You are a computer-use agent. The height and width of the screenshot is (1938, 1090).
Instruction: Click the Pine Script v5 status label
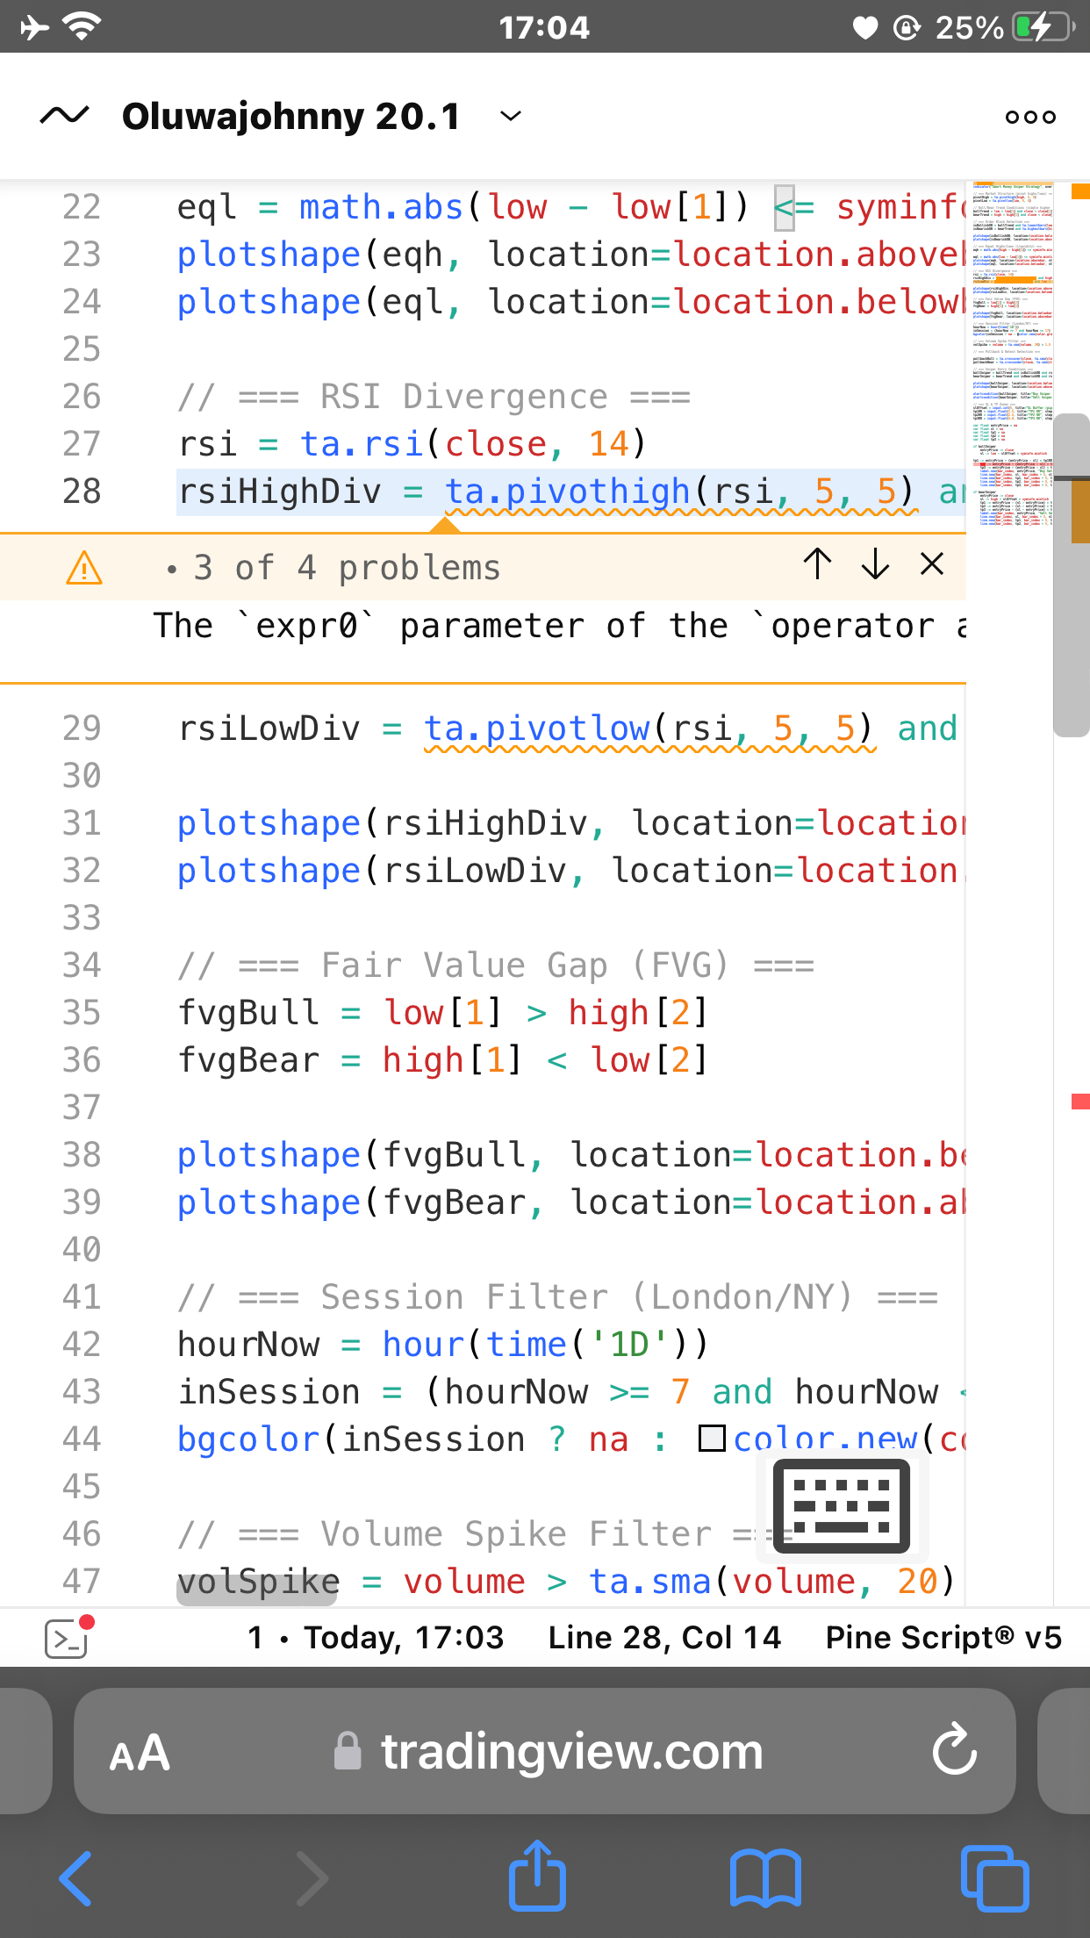tap(943, 1638)
